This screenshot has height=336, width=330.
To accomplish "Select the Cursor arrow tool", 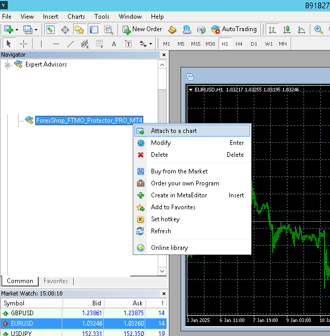I will pos(9,44).
